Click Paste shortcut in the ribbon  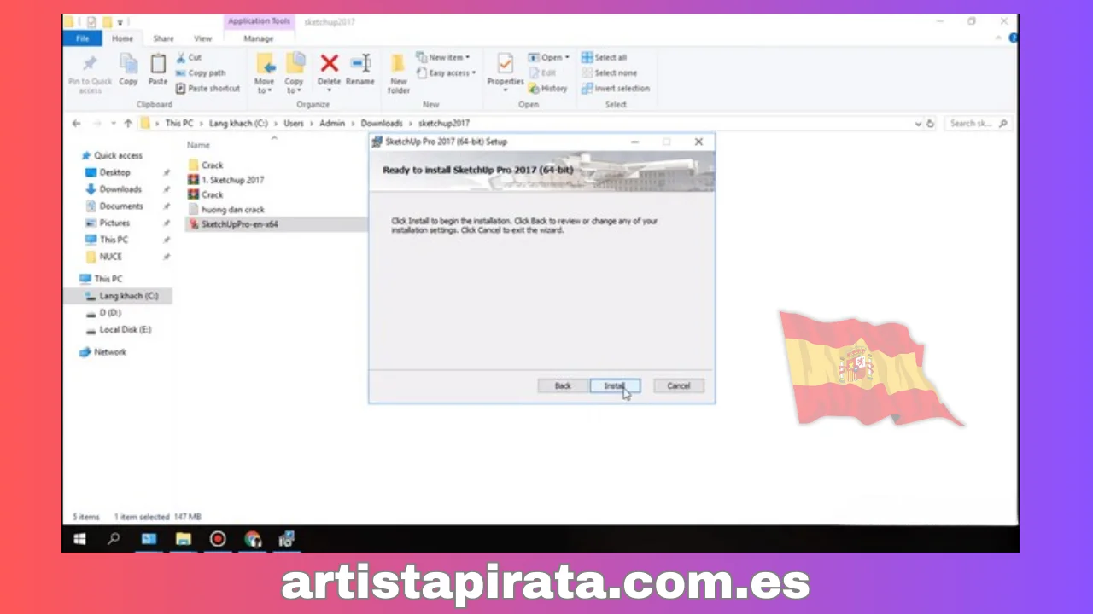207,88
